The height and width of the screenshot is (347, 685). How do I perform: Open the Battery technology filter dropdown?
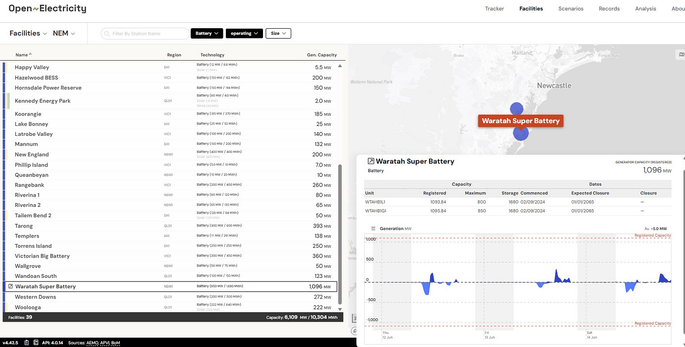click(207, 33)
